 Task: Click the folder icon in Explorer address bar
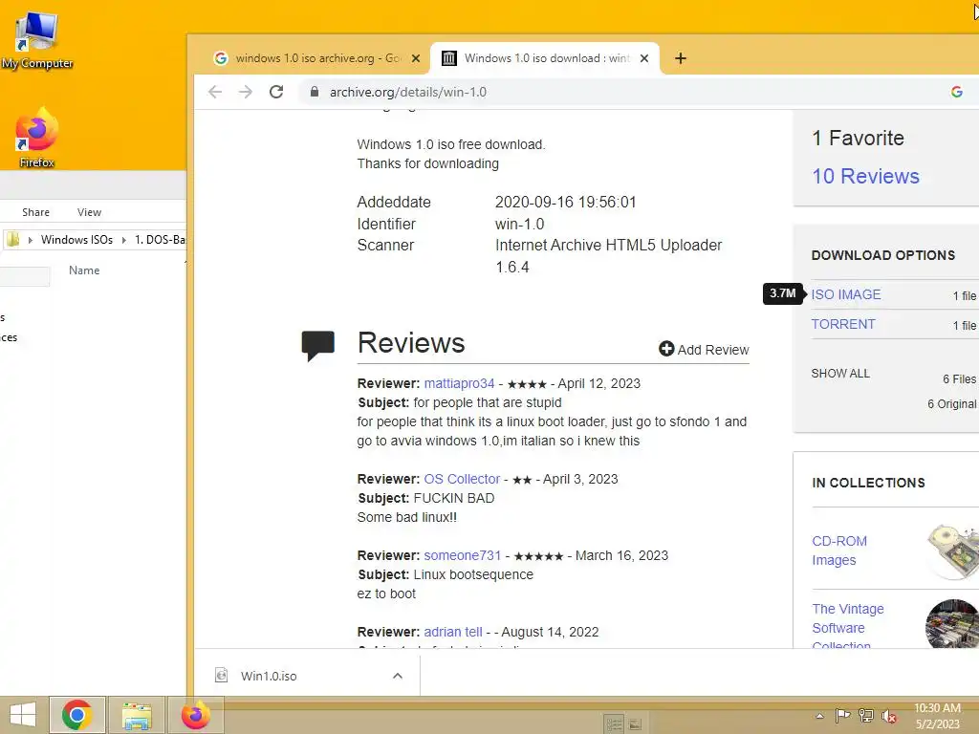pyautogui.click(x=13, y=240)
